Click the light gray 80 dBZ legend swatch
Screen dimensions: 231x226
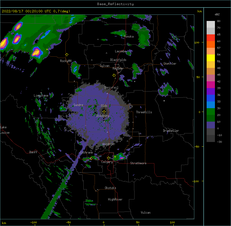pyautogui.click(x=211, y=24)
